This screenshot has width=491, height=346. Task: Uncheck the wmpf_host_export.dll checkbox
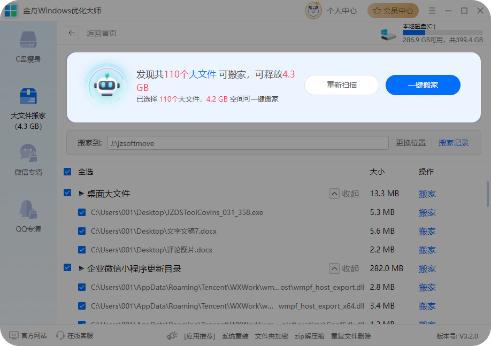pyautogui.click(x=82, y=287)
